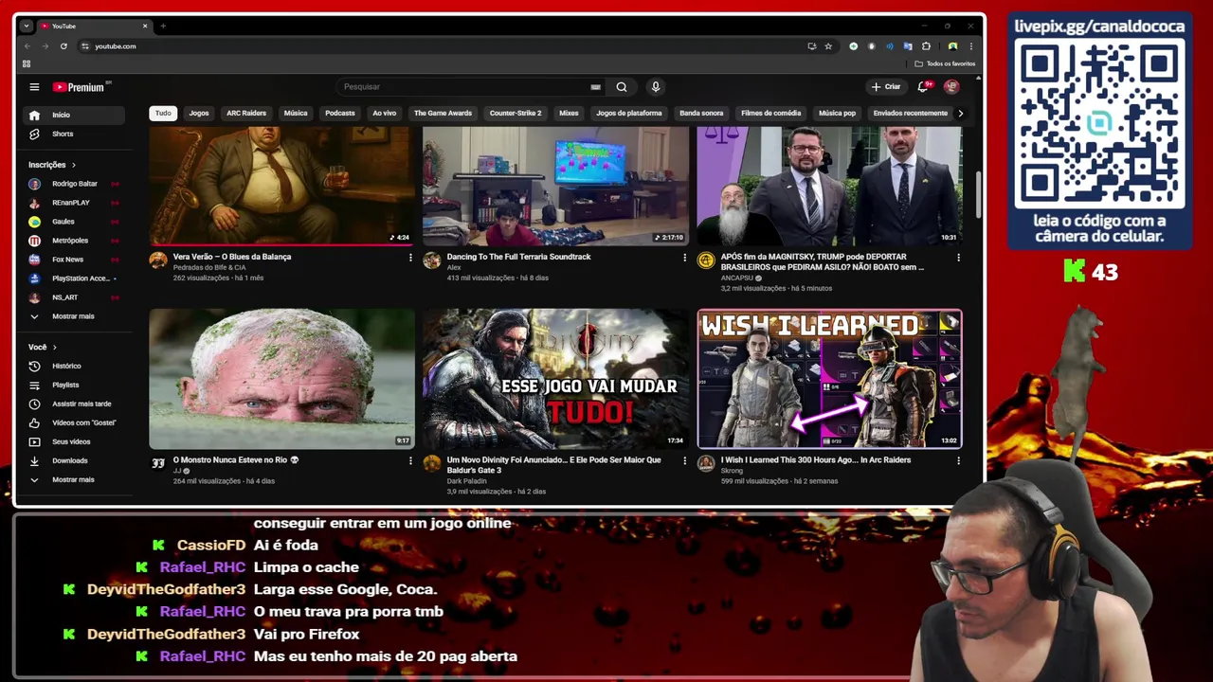Viewport: 1213px width, 682px height.
Task: Click the green plus extension icon
Action: 853,46
